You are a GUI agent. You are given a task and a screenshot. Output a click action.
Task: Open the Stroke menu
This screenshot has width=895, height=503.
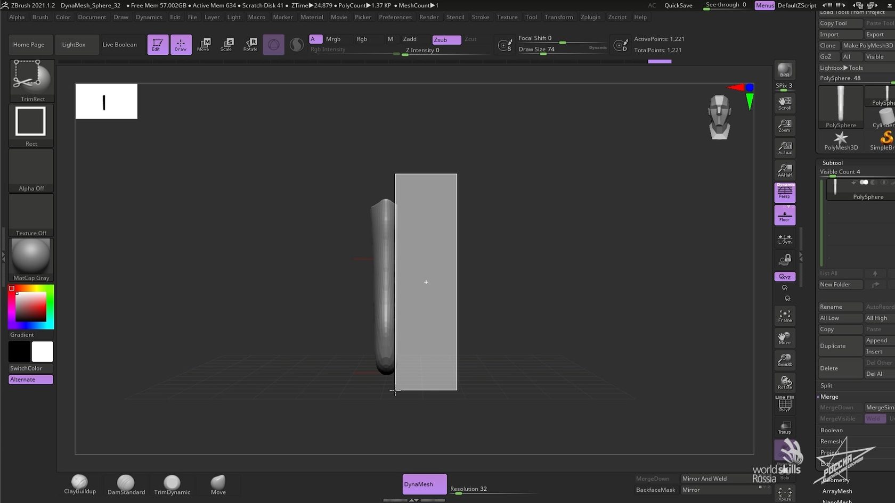pos(481,17)
